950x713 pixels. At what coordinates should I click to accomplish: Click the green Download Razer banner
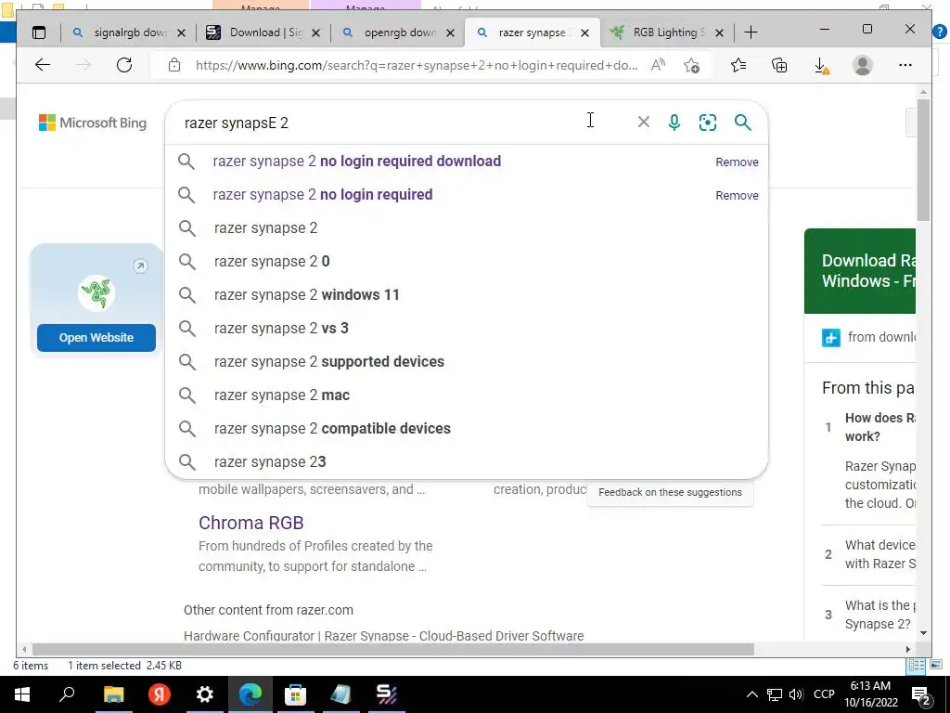pos(860,270)
